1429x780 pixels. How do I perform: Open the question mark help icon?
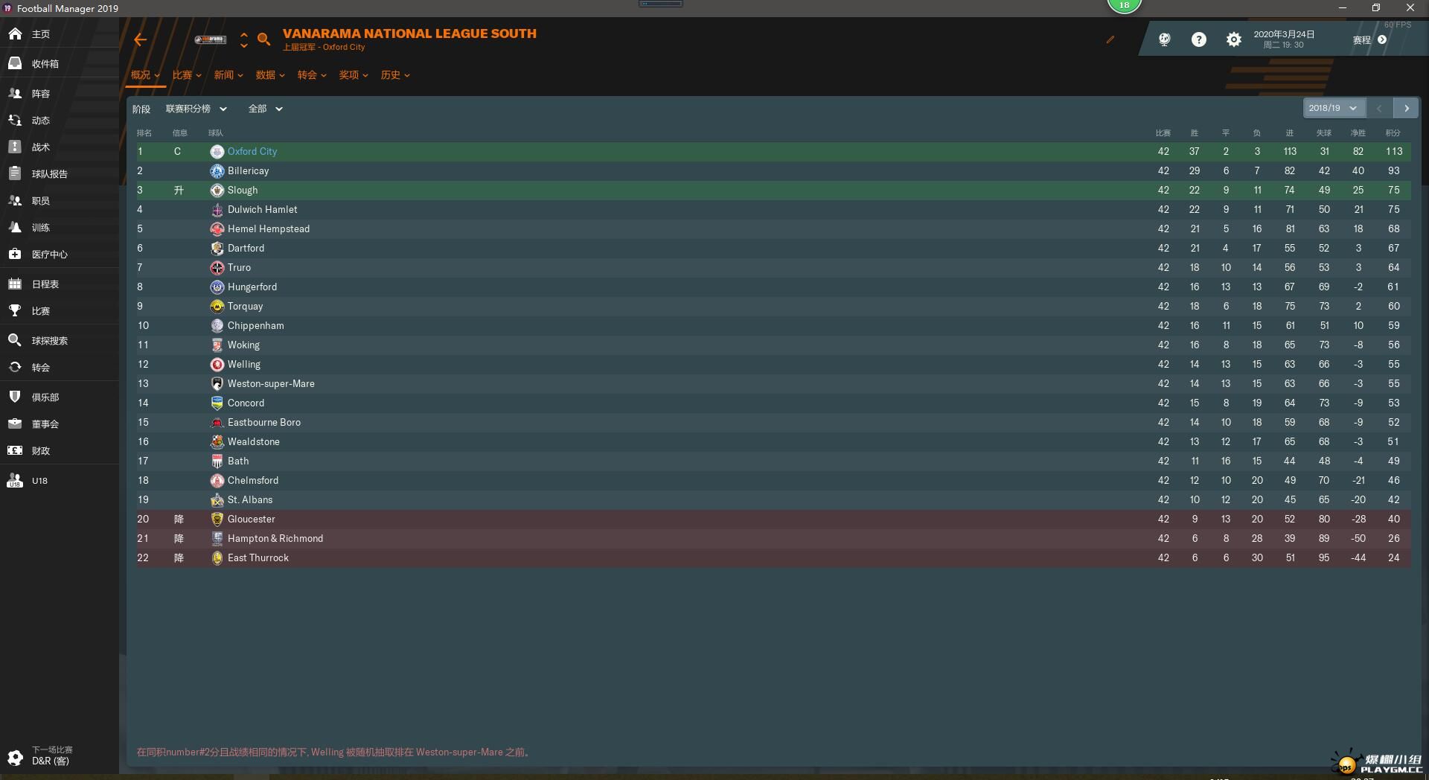click(x=1199, y=39)
